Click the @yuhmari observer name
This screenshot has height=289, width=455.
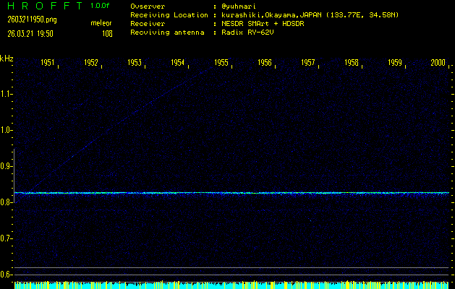[x=242, y=7]
